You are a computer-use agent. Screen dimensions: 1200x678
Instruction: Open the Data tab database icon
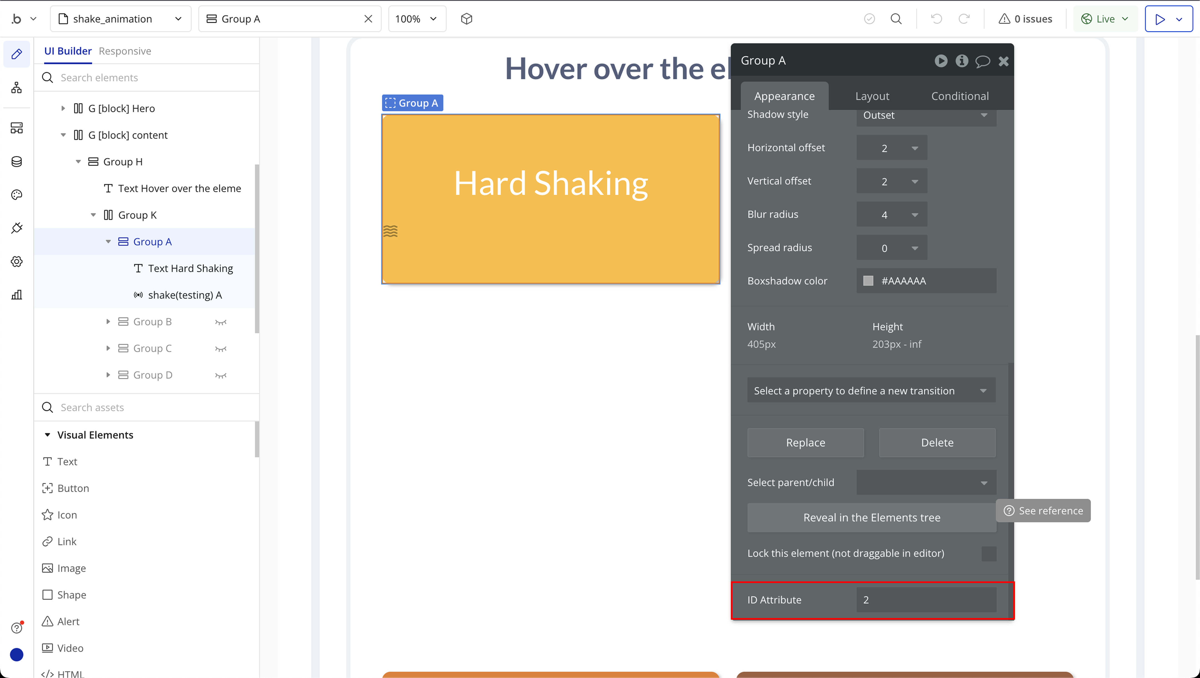[17, 162]
